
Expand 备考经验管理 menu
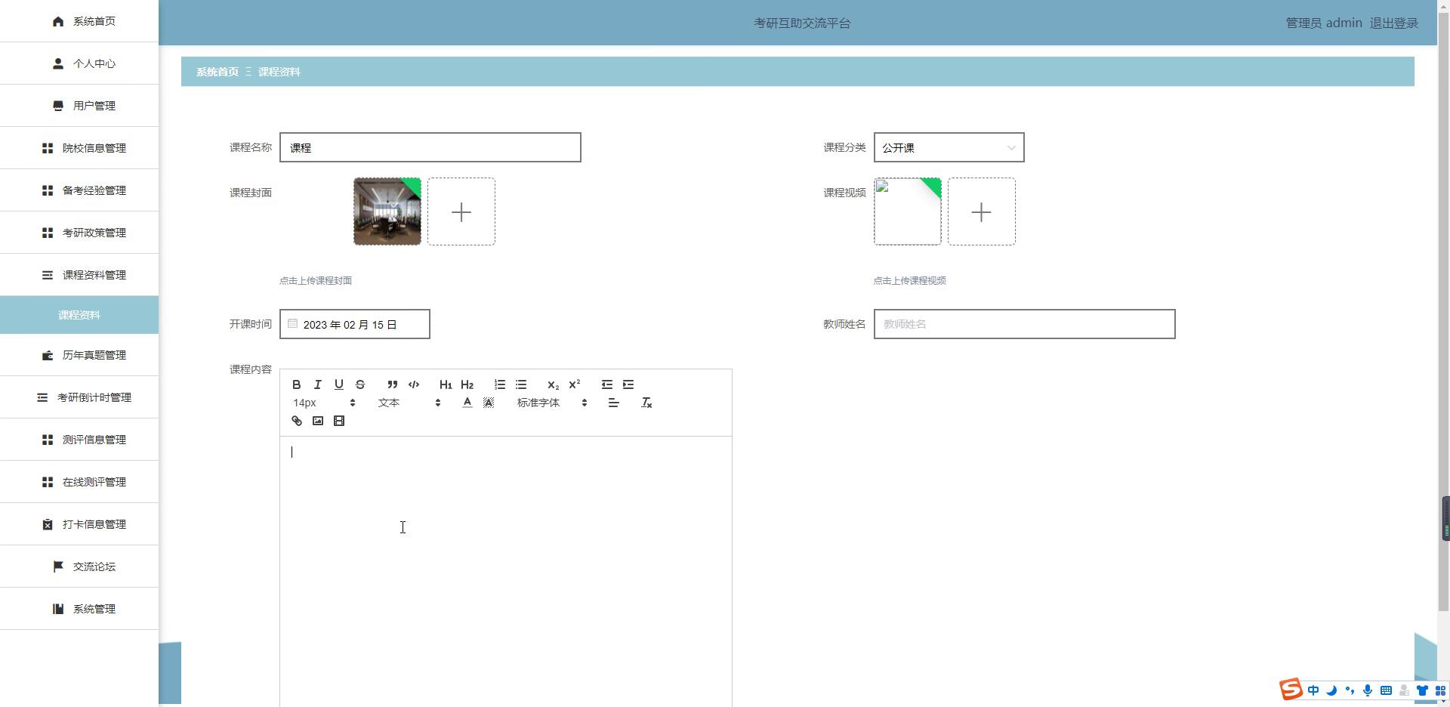79,190
